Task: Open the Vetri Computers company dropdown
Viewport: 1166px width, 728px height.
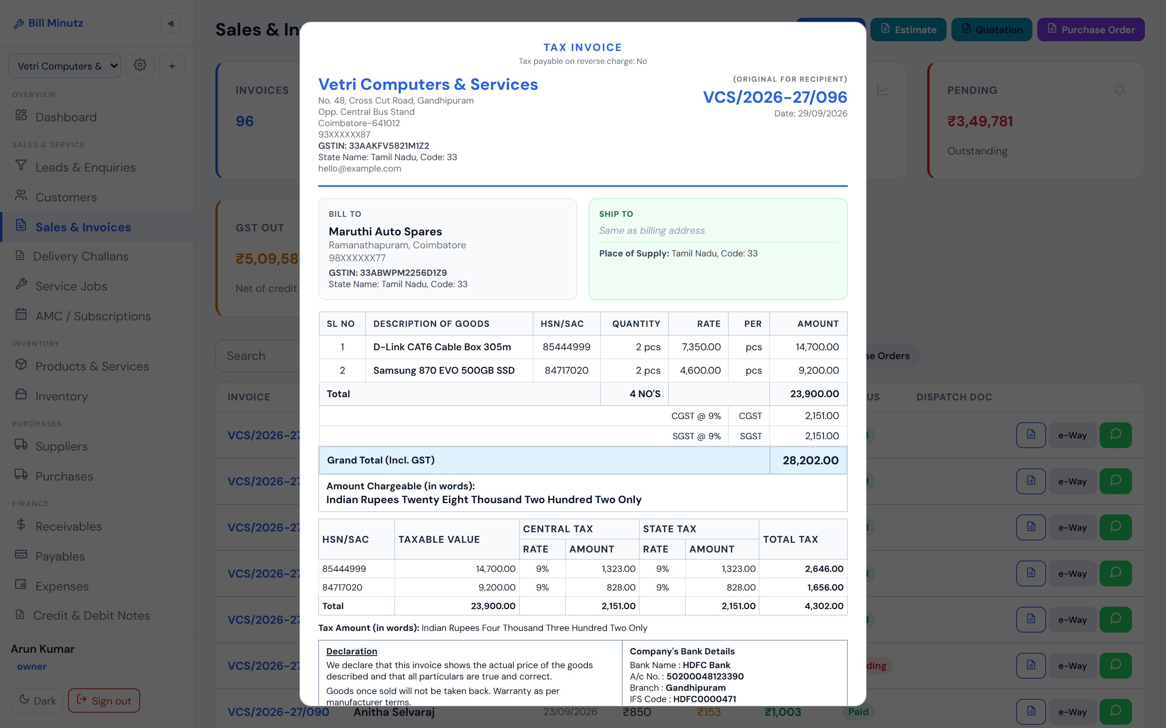Action: pyautogui.click(x=64, y=66)
